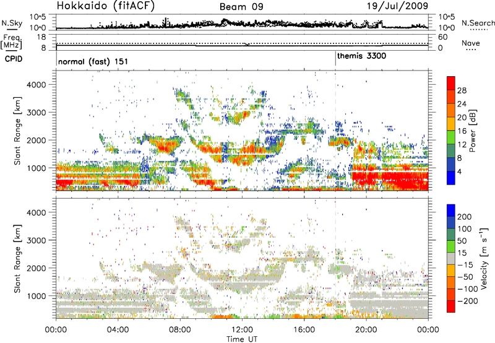The height and width of the screenshot is (343, 495).
Task: Click the 'Hokkaido (fitACF)' title text
Action: (106, 6)
